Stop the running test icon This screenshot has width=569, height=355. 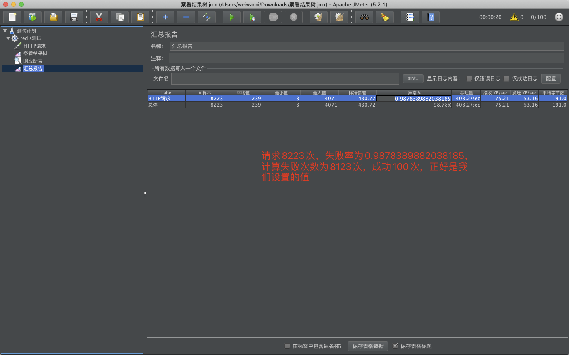(273, 17)
